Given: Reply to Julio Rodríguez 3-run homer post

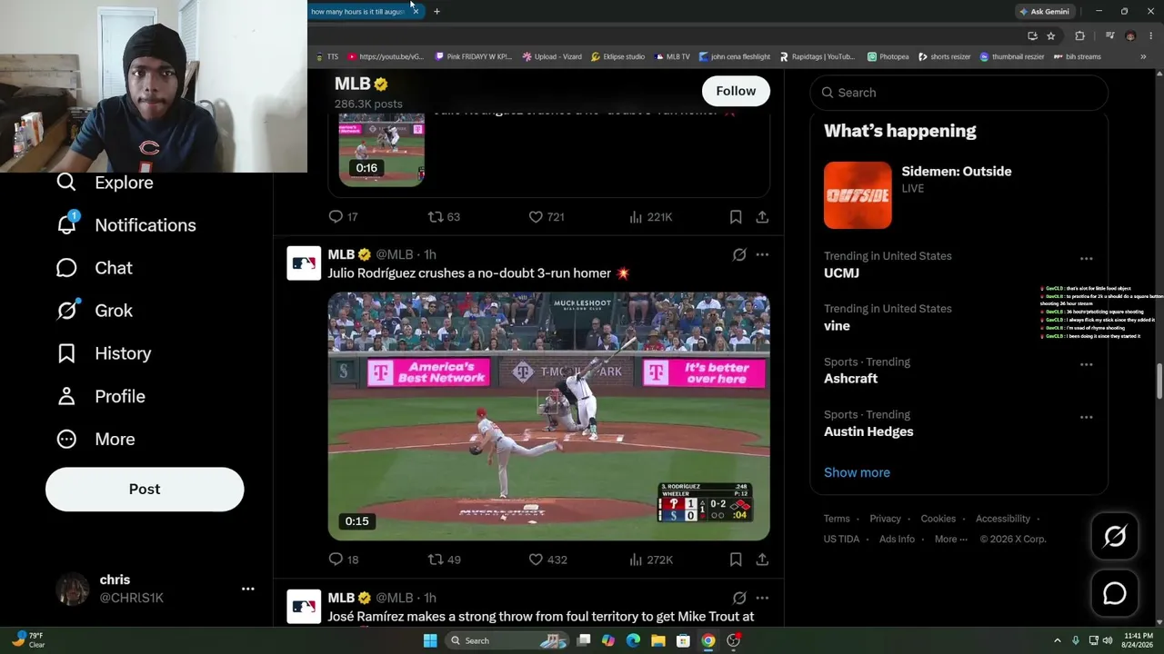Looking at the screenshot, I should [344, 560].
